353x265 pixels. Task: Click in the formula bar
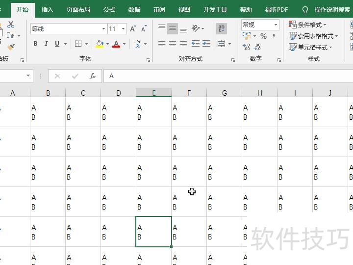pyautogui.click(x=228, y=76)
